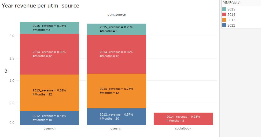The width and height of the screenshot is (261, 137).
Task: Click the bsearch x-axis label
Action: click(x=49, y=128)
